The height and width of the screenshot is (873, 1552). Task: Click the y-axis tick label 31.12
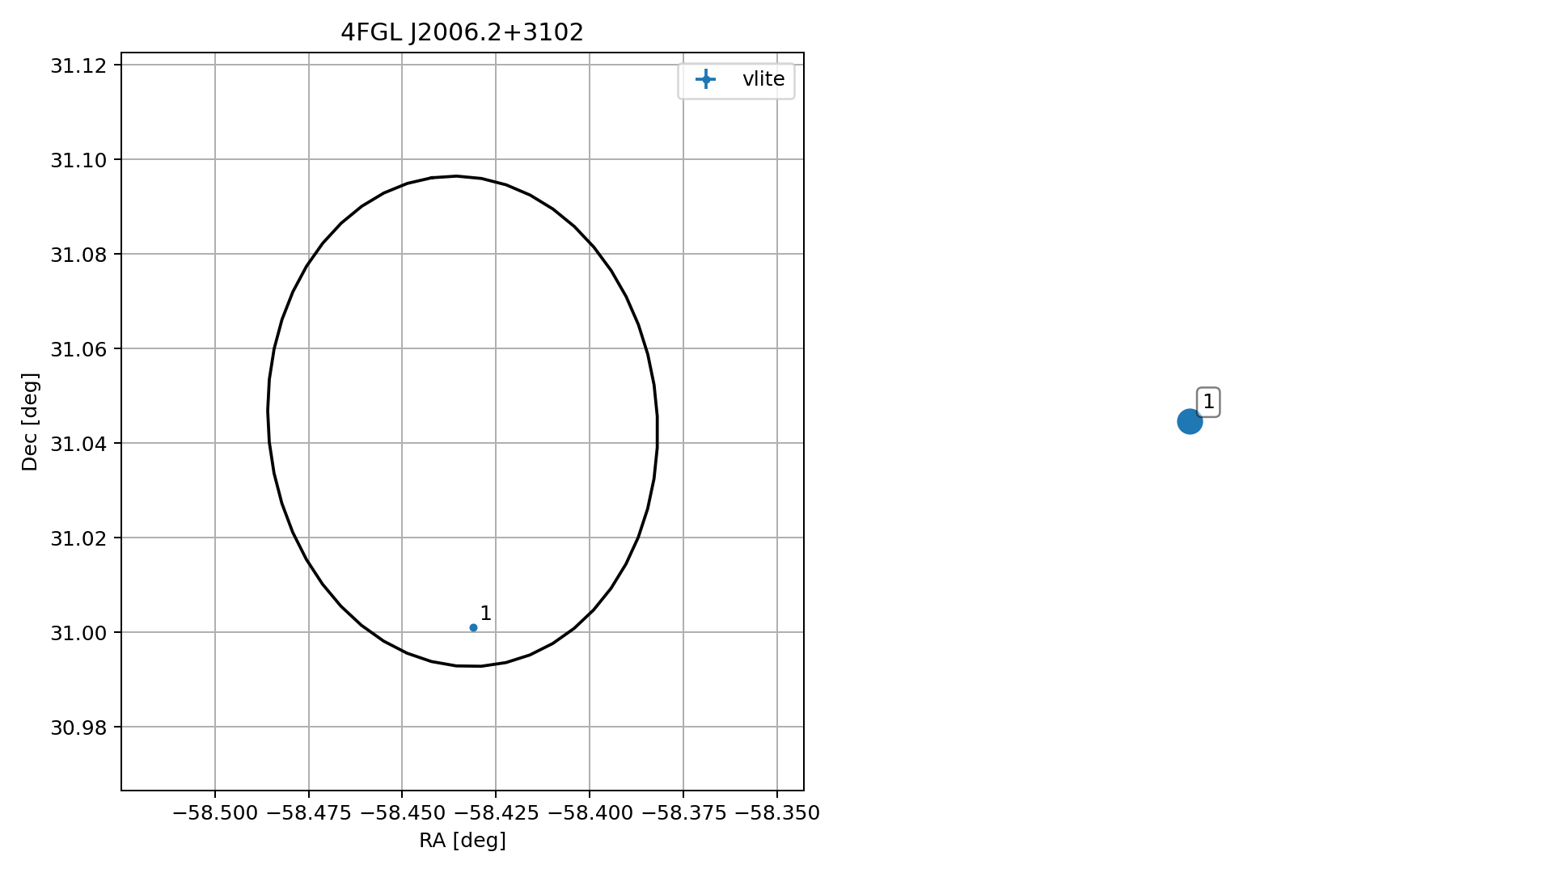(78, 65)
